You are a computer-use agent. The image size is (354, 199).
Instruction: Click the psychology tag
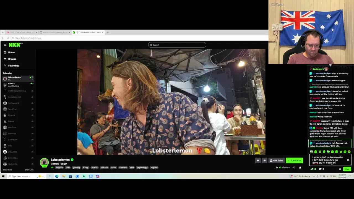click(142, 167)
